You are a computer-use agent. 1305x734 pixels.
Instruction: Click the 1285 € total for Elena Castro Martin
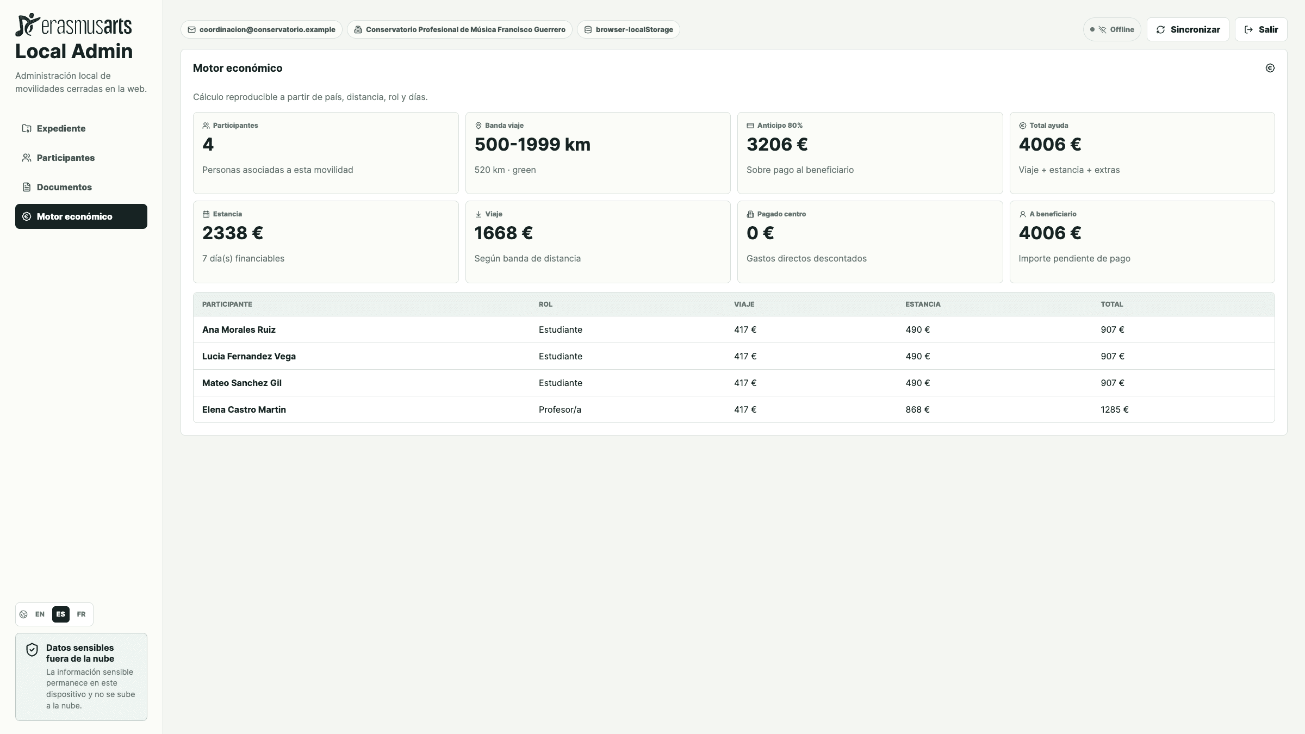1115,409
